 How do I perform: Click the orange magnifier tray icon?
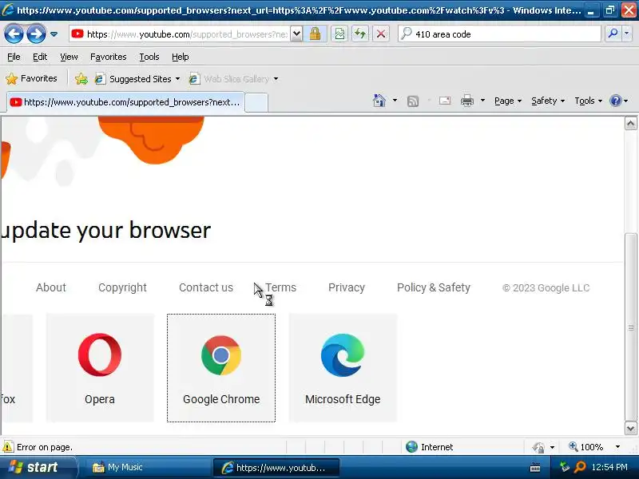580,467
